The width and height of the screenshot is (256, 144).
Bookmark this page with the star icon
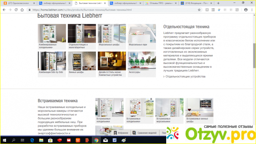tap(199, 10)
